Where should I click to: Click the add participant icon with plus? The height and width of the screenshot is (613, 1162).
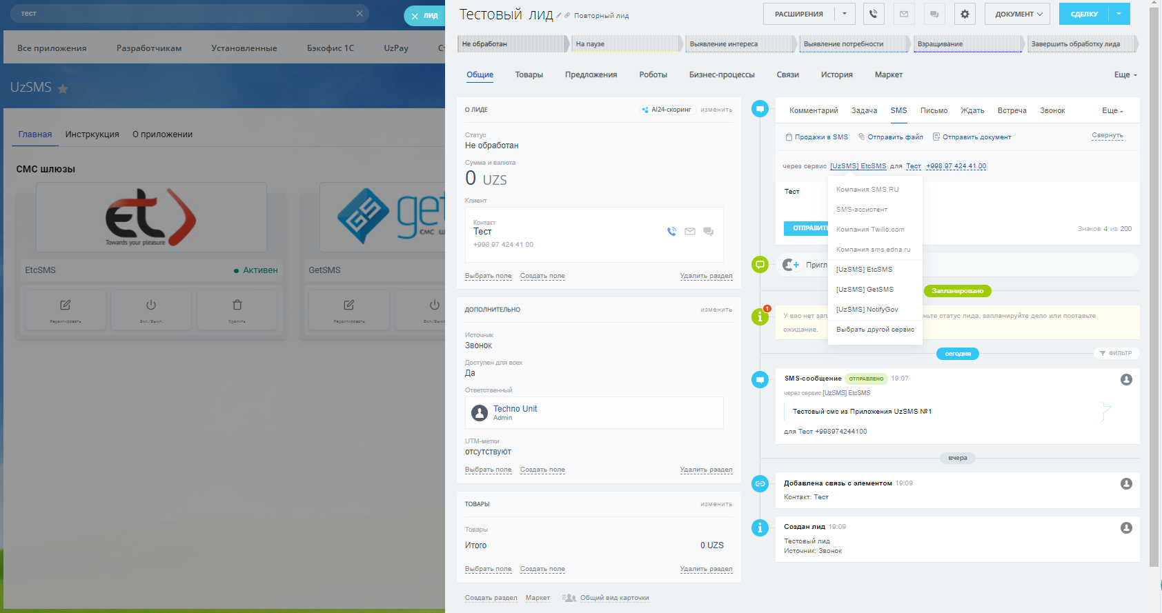click(791, 265)
